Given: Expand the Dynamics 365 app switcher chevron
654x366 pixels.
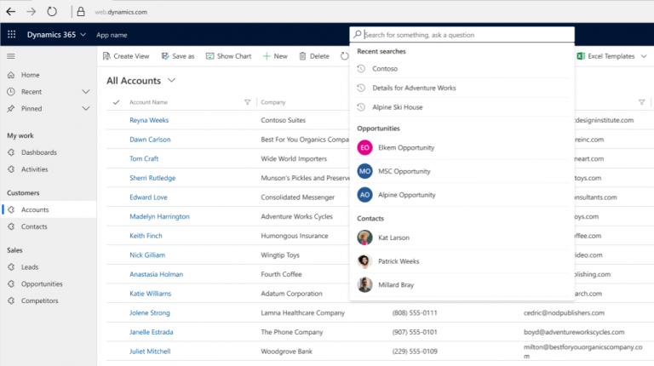Looking at the screenshot, I should [x=83, y=35].
